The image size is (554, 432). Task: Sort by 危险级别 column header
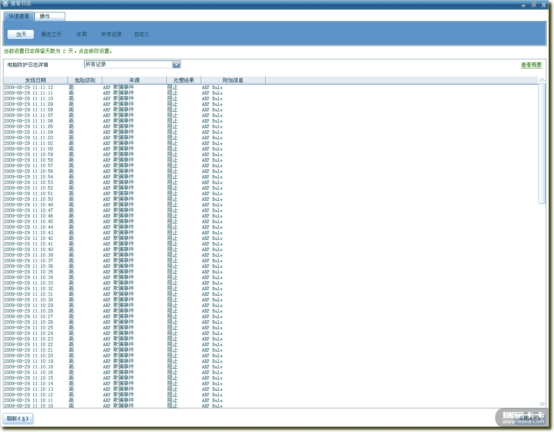[85, 80]
